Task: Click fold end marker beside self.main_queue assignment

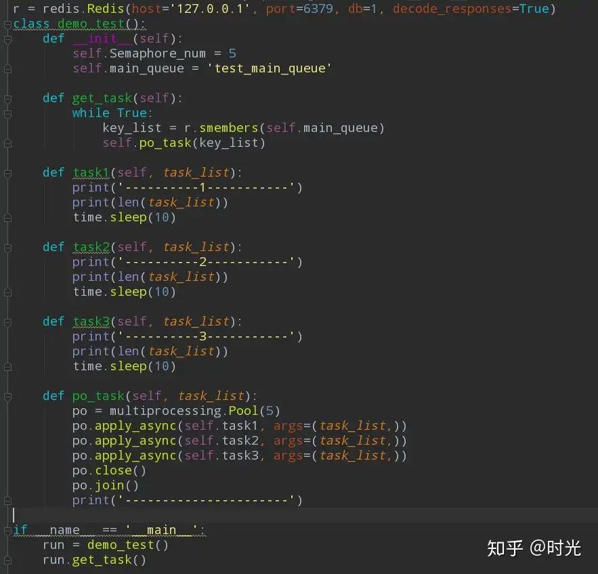Action: coord(7,69)
